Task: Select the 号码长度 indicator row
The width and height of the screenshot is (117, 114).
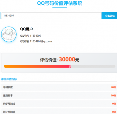Action: coord(59,87)
